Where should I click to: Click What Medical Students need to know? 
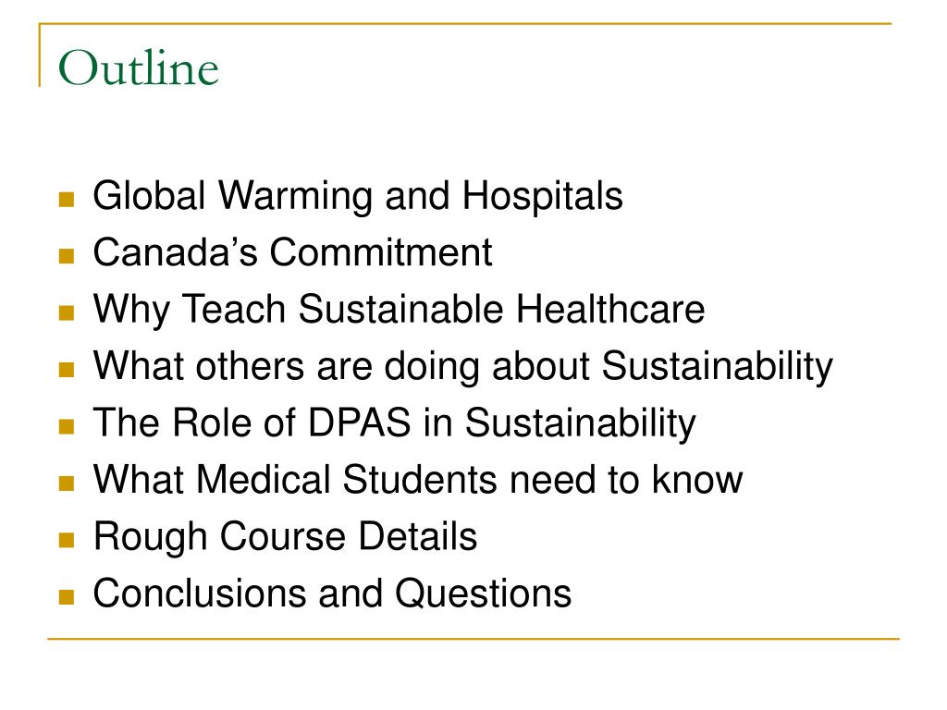point(418,480)
